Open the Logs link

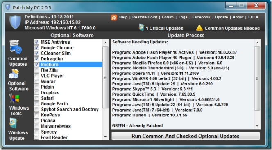tap(183, 17)
